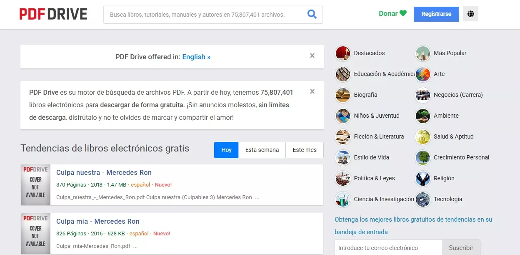Focus the book search input field
The height and width of the screenshot is (255, 520).
coord(204,15)
